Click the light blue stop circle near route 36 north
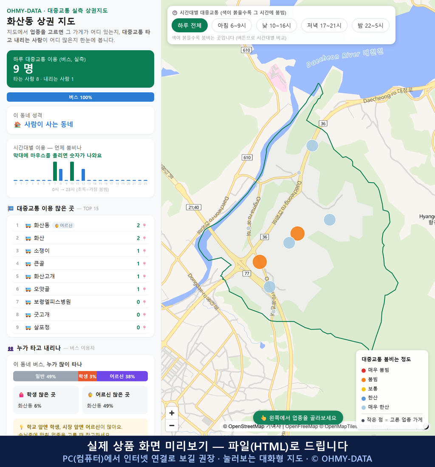 (312, 145)
